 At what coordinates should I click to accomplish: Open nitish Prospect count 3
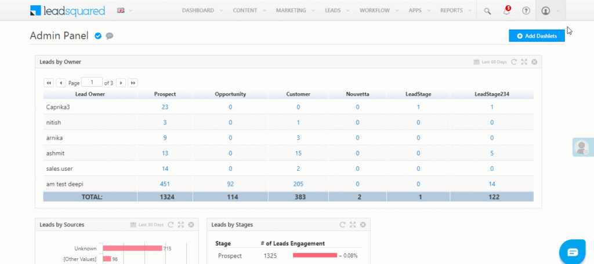[x=165, y=123]
